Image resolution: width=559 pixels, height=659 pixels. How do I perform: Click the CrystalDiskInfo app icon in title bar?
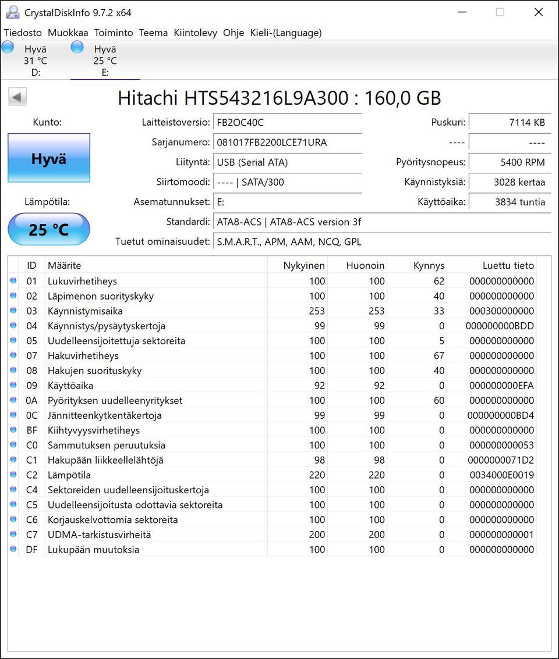12,12
